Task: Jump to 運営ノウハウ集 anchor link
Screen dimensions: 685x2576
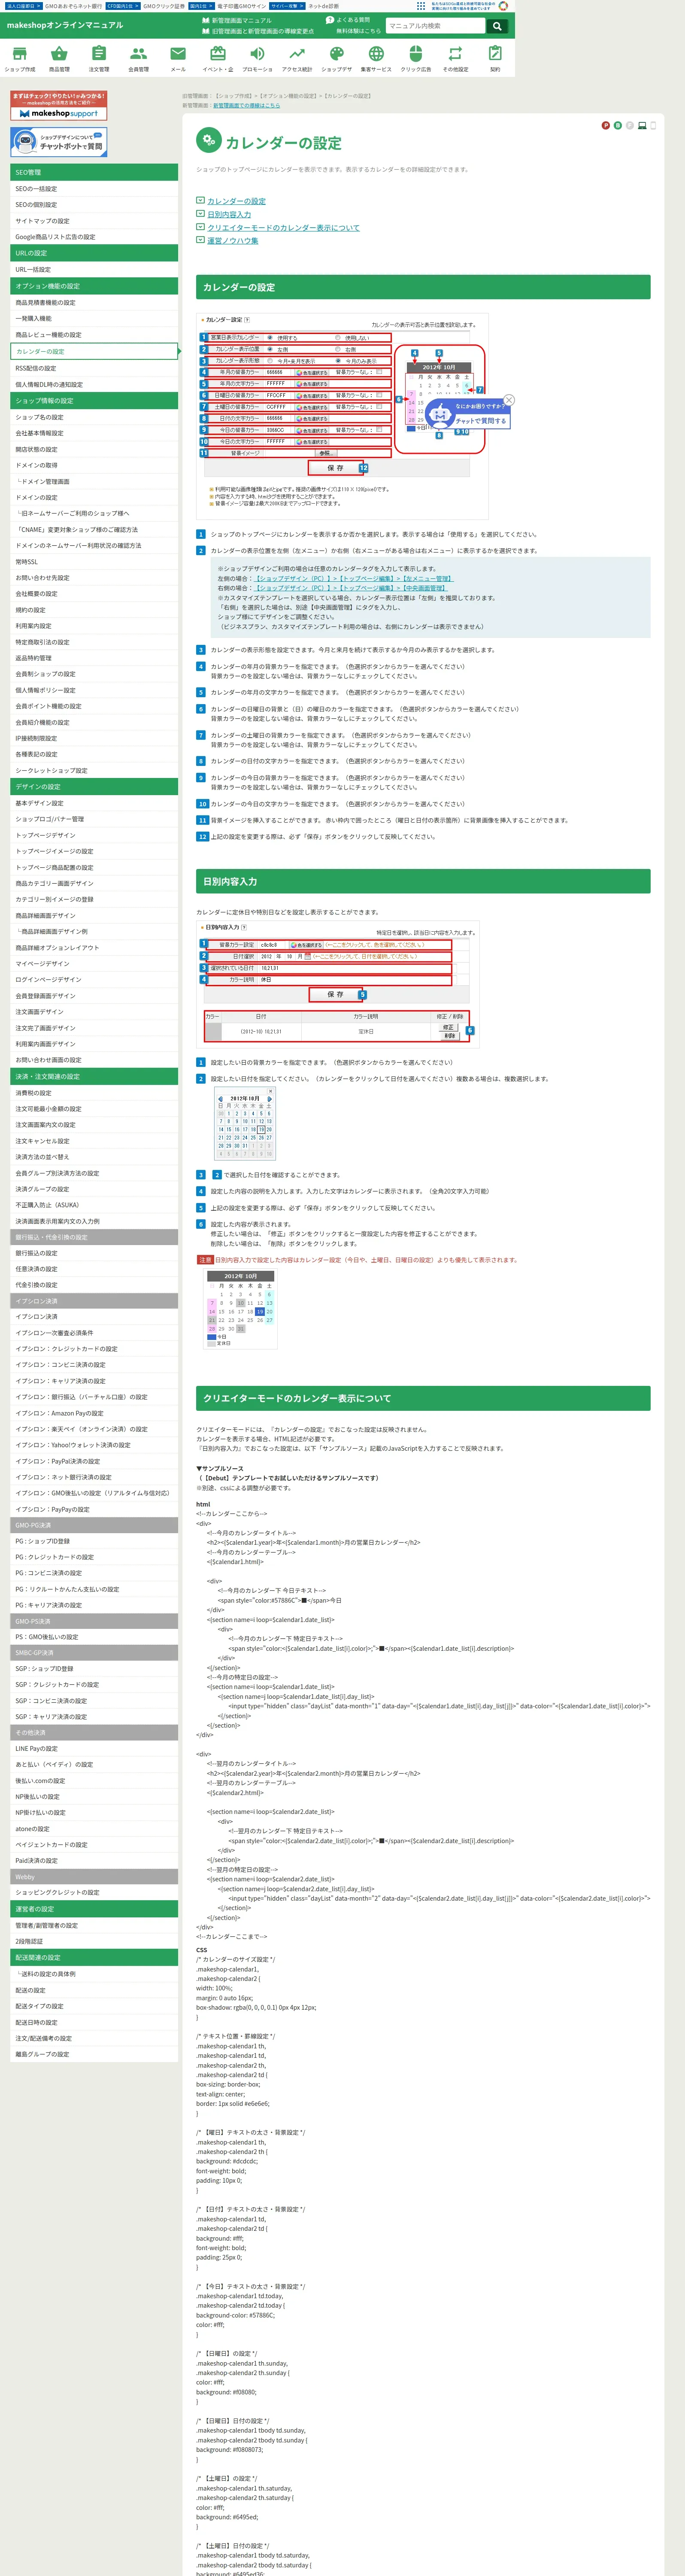Action: point(232,241)
